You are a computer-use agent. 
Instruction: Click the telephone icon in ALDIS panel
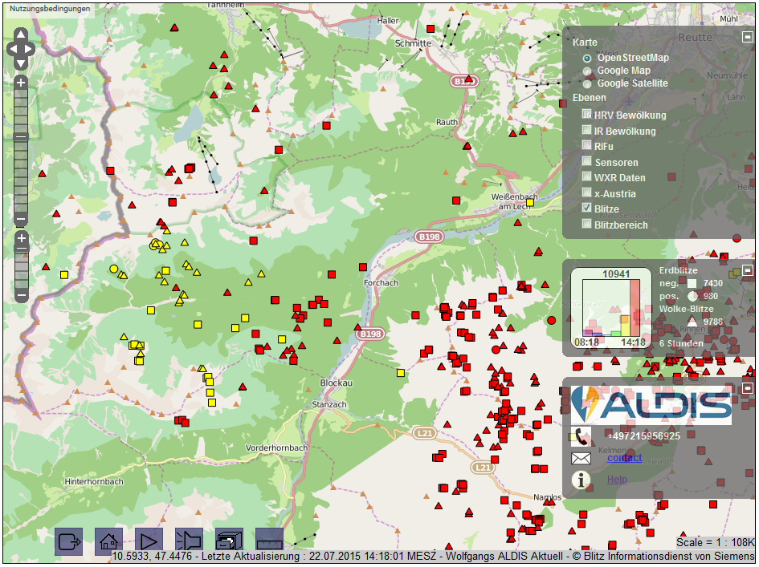(581, 436)
